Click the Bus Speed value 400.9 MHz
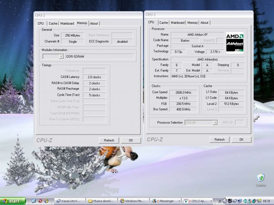Screen dimensions: 274x205 coord(183,109)
